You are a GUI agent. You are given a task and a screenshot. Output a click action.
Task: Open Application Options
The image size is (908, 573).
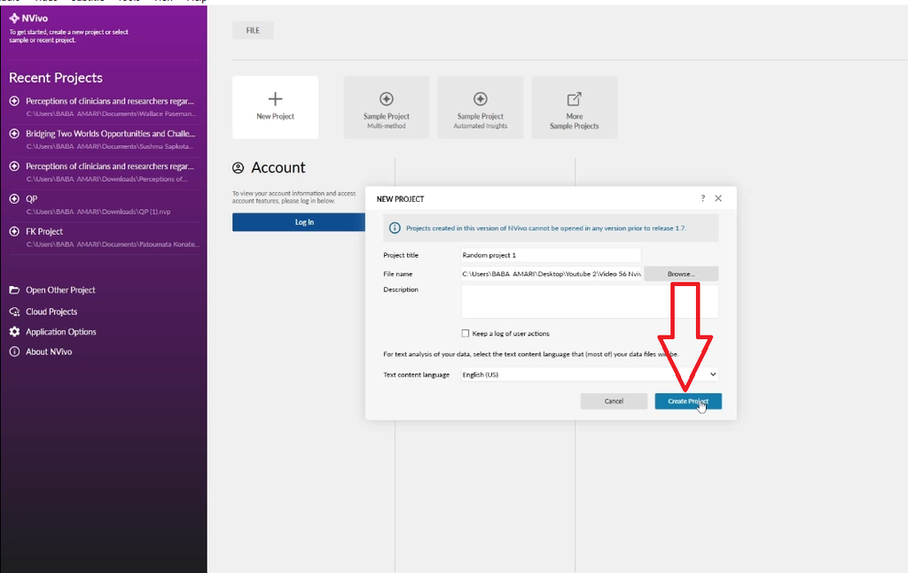(61, 332)
